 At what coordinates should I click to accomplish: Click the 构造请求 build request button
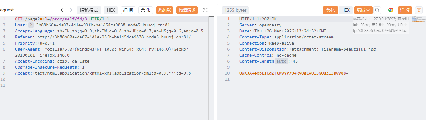(187, 10)
